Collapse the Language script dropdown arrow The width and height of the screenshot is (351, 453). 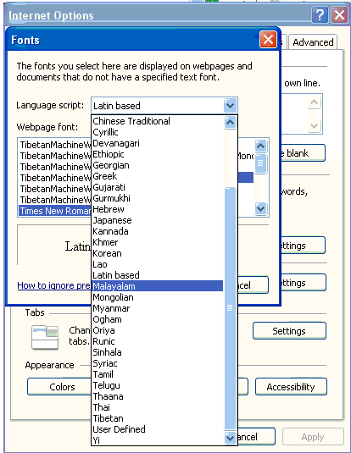tap(230, 106)
